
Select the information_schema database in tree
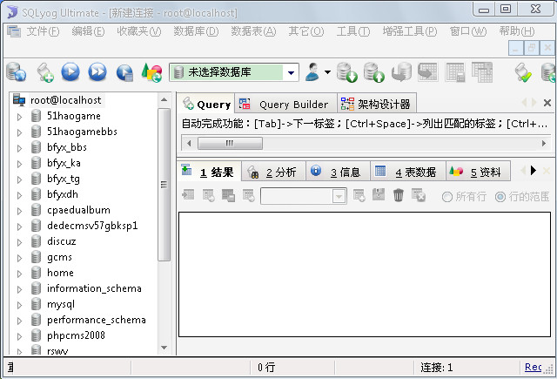[x=94, y=288]
